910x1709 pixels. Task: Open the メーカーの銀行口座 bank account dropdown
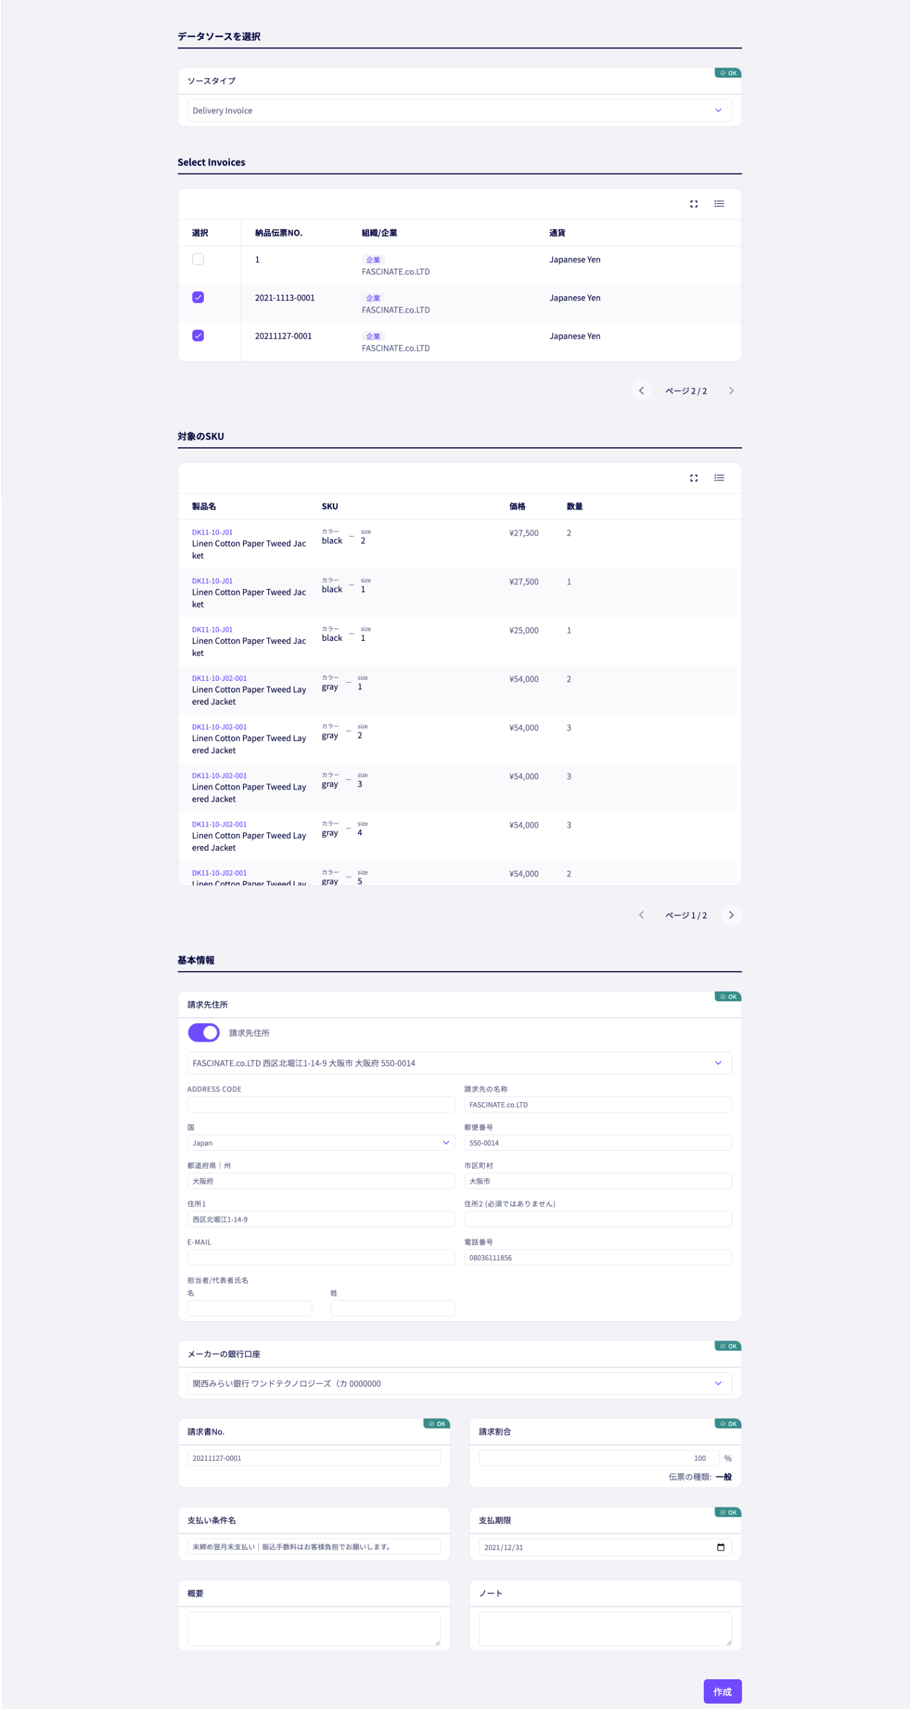[460, 1383]
